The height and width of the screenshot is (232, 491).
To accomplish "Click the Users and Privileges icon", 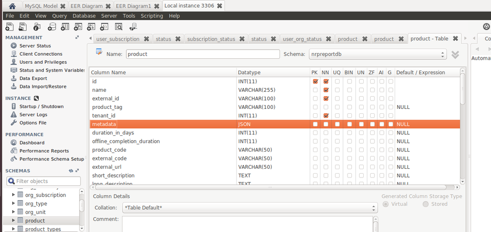I will pyautogui.click(x=13, y=62).
